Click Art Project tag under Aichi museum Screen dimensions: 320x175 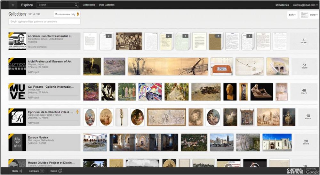click(x=33, y=72)
